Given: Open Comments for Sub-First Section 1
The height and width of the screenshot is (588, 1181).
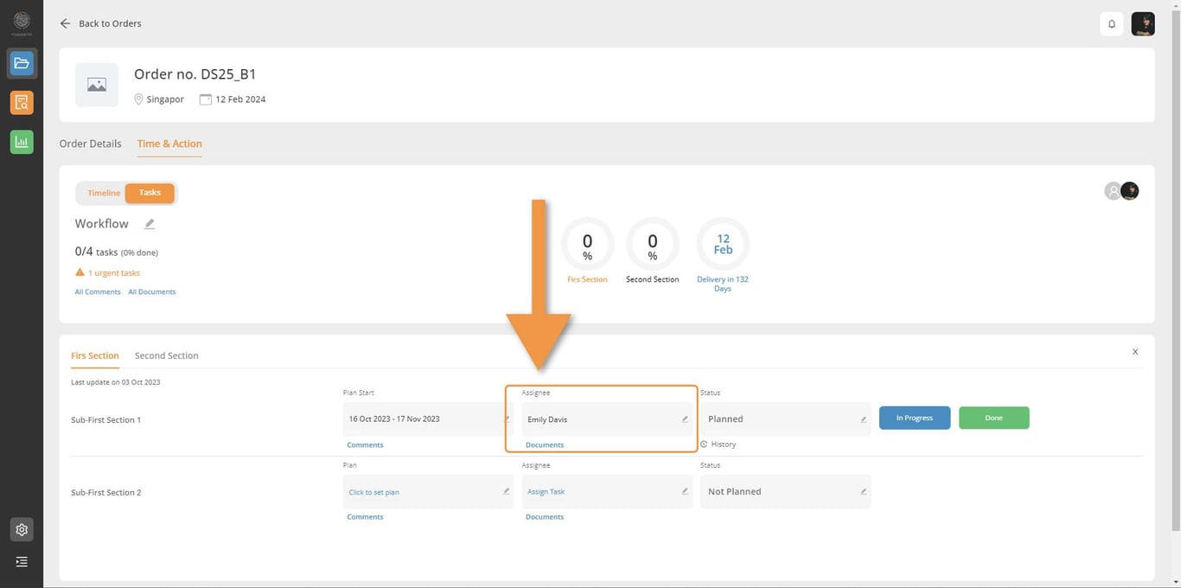Looking at the screenshot, I should coord(365,444).
